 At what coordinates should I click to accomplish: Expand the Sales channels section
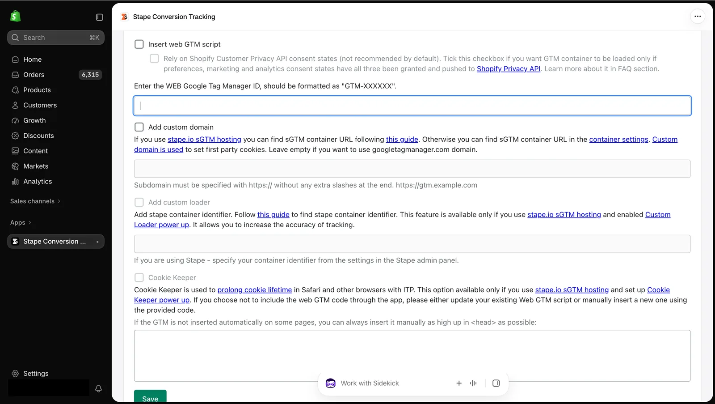(x=35, y=201)
